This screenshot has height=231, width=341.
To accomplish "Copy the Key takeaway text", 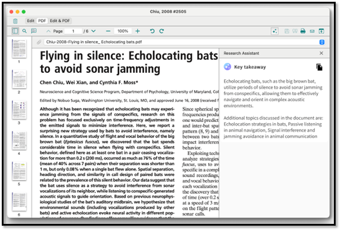I will pos(319,68).
